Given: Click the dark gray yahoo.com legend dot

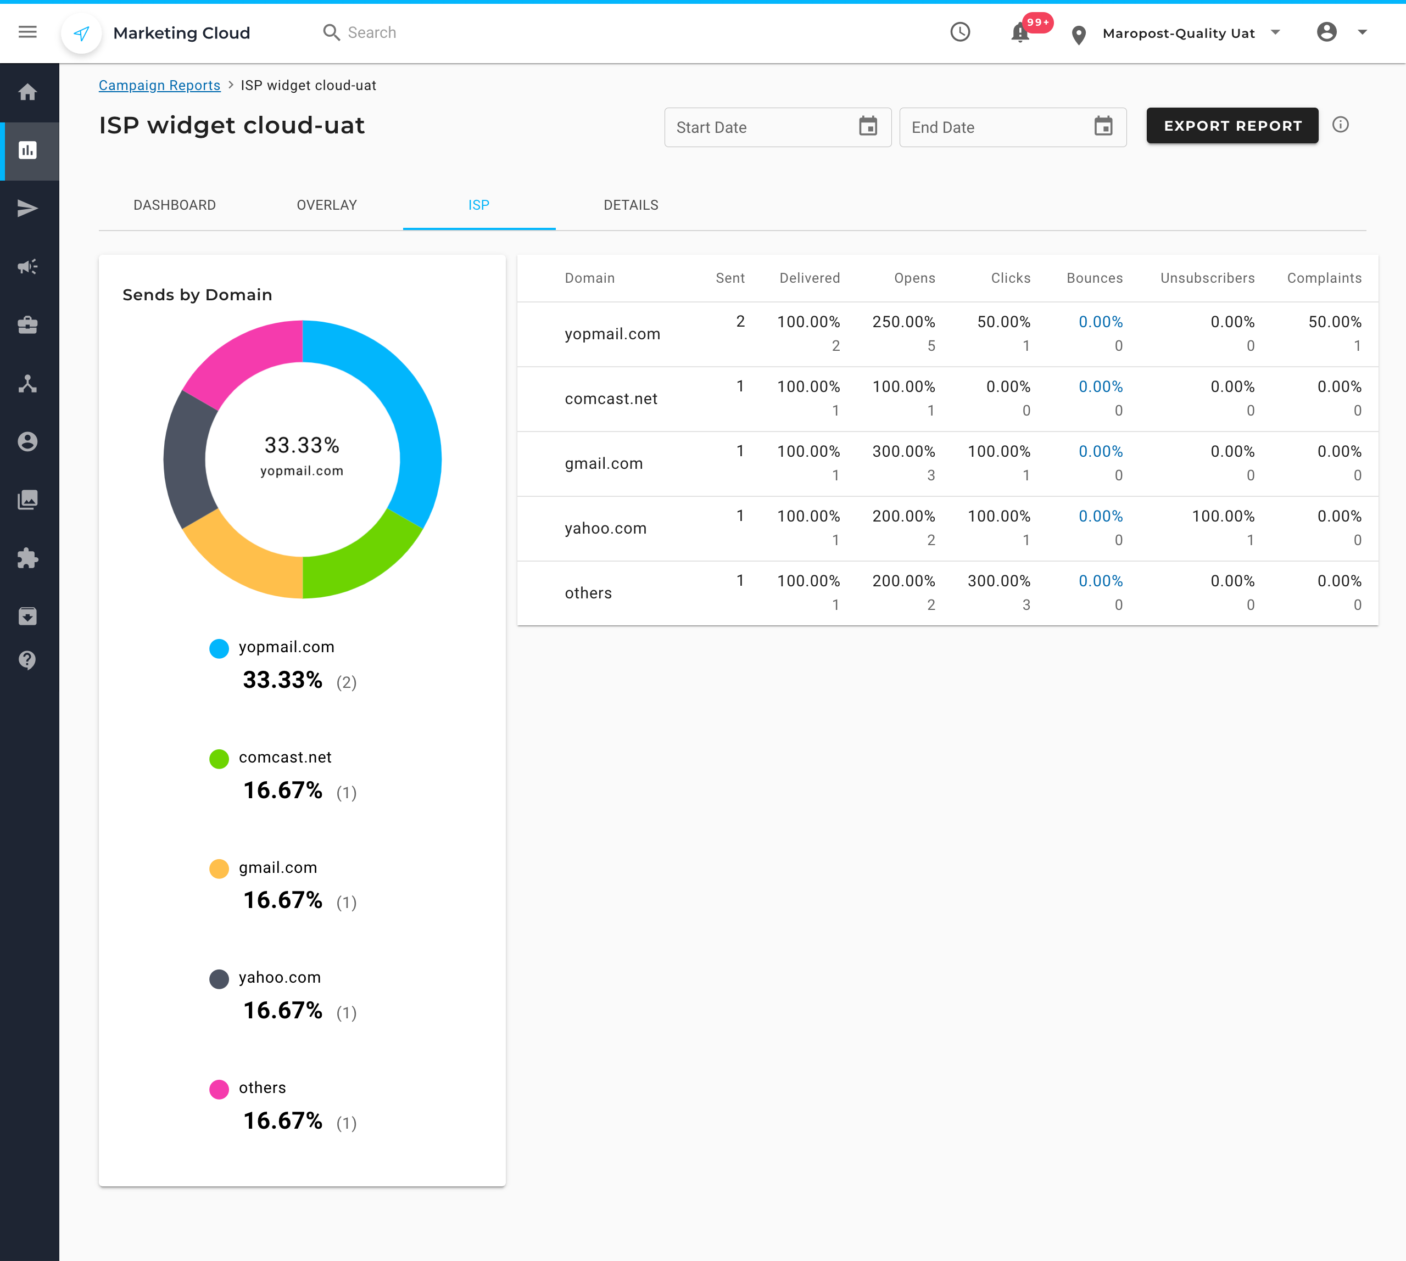Looking at the screenshot, I should click(219, 979).
